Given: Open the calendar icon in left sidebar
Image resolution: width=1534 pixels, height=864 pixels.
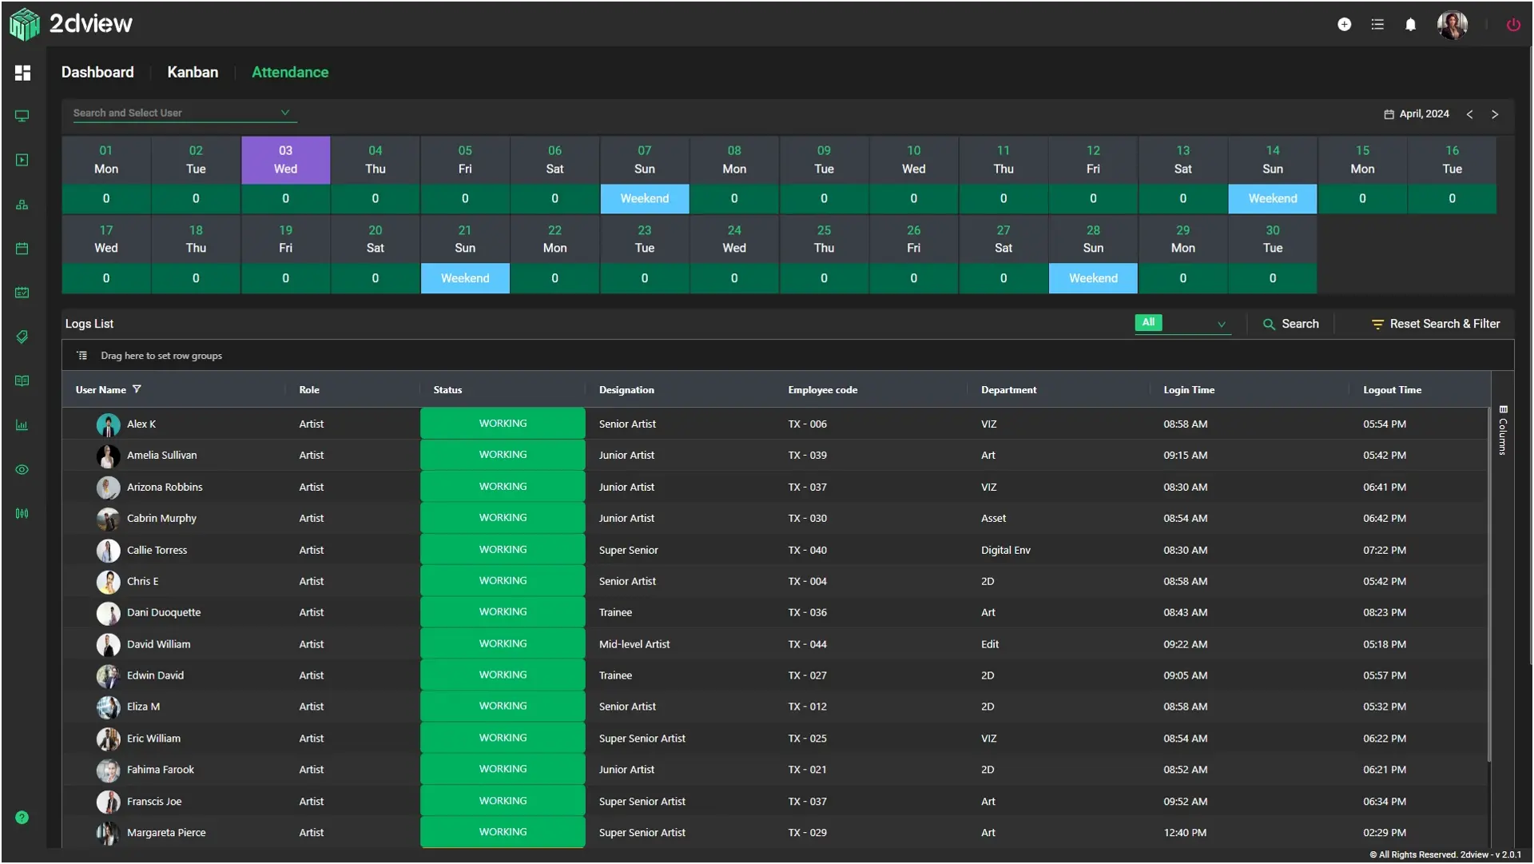Looking at the screenshot, I should coord(22,249).
